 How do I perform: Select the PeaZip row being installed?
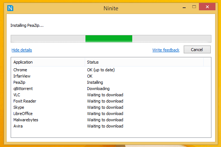coord(111,82)
